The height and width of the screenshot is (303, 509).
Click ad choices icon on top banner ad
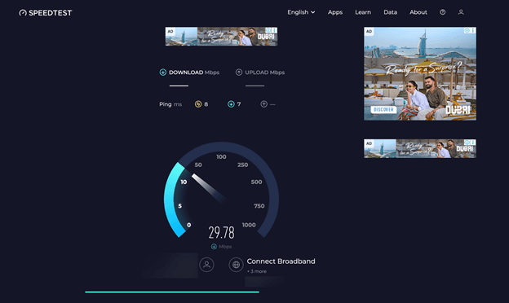coord(268,30)
